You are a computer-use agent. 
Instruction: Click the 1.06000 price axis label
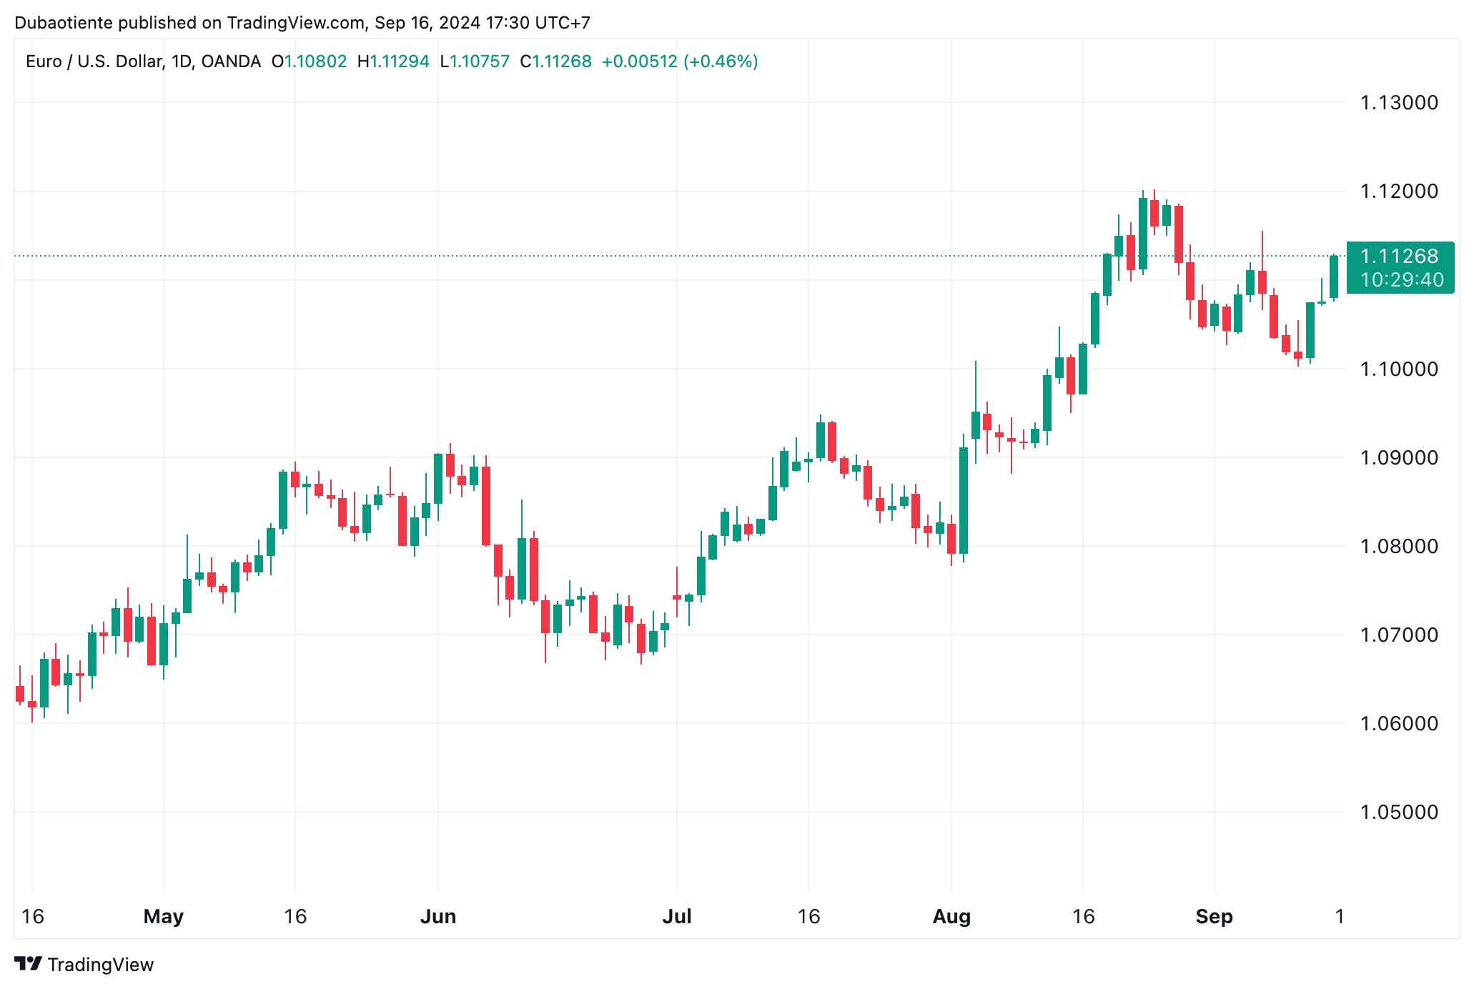(x=1399, y=724)
